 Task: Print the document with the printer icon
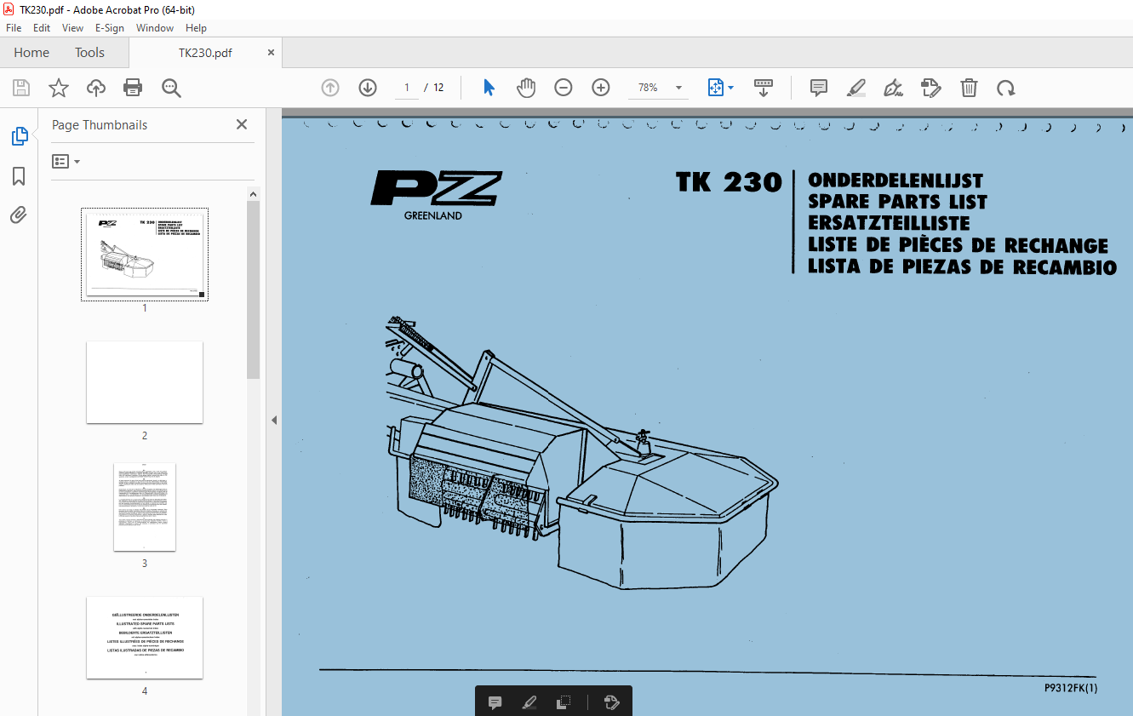pyautogui.click(x=133, y=88)
